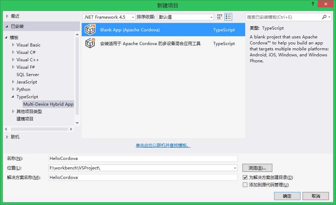Click 单击此处以联机并查找模板 link
Image resolution: width=336 pixels, height=205 pixels.
[x=163, y=145]
